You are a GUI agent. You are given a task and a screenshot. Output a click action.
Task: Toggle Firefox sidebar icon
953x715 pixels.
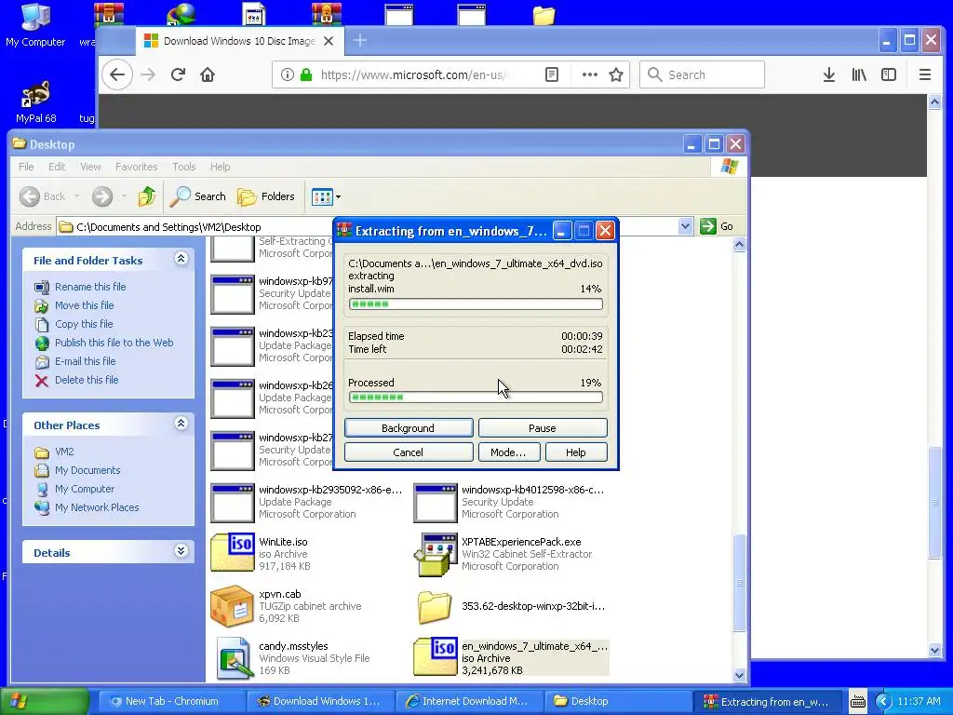(x=889, y=74)
